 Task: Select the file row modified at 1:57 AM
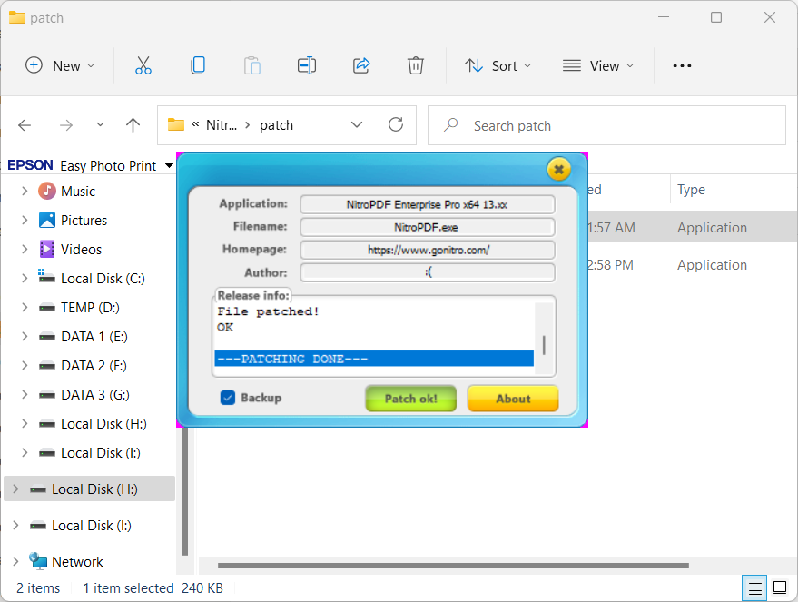(692, 228)
